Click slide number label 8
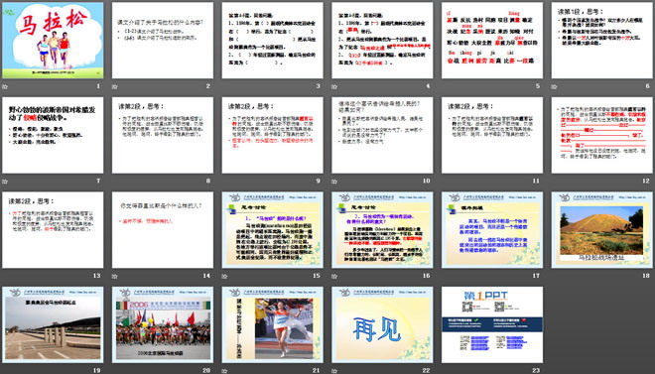 tap(208, 181)
